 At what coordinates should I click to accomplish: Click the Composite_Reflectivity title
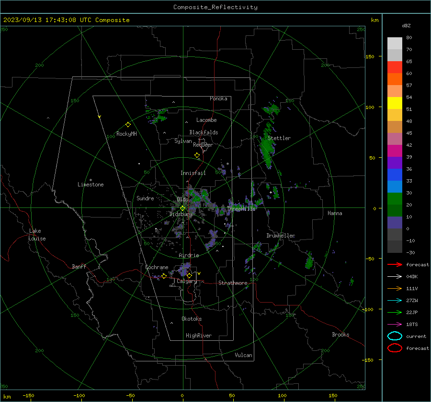click(215, 7)
